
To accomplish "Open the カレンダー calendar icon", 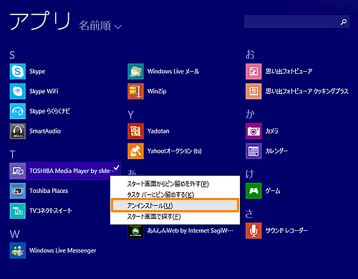I will 253,151.
